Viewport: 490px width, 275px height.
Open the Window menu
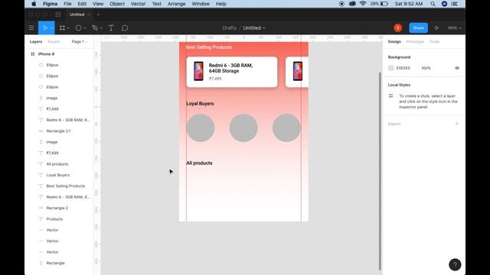pyautogui.click(x=201, y=4)
